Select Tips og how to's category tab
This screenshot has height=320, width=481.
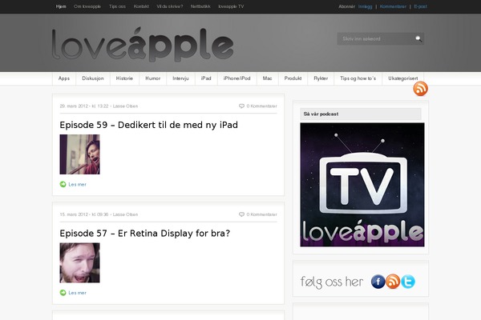[358, 78]
